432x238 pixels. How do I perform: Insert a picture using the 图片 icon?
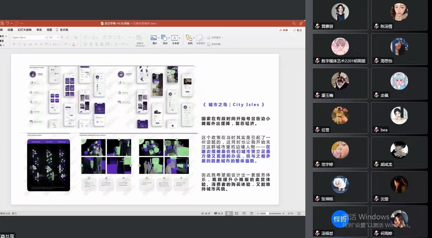(x=154, y=38)
